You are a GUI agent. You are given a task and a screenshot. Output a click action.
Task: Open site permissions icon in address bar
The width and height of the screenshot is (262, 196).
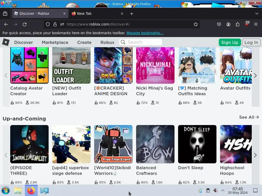(x=62, y=24)
